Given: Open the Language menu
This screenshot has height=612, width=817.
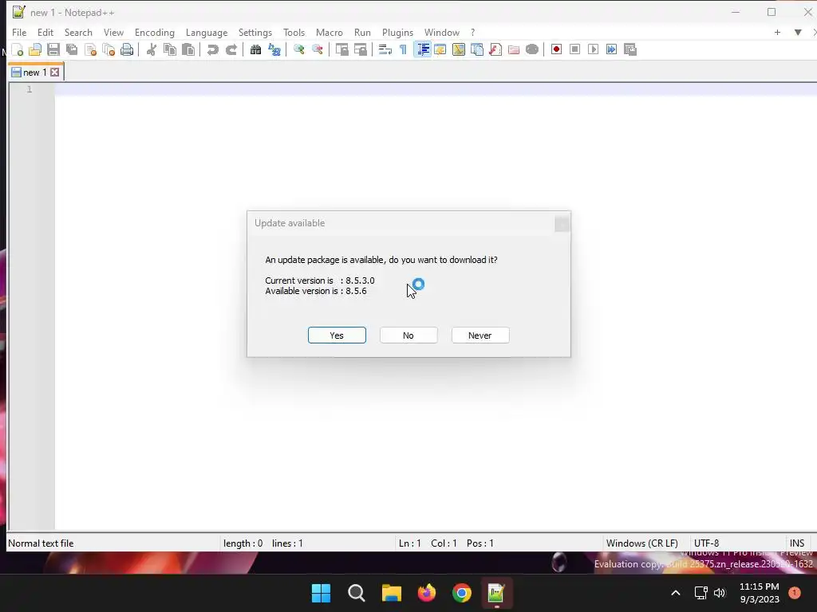Looking at the screenshot, I should pyautogui.click(x=207, y=32).
